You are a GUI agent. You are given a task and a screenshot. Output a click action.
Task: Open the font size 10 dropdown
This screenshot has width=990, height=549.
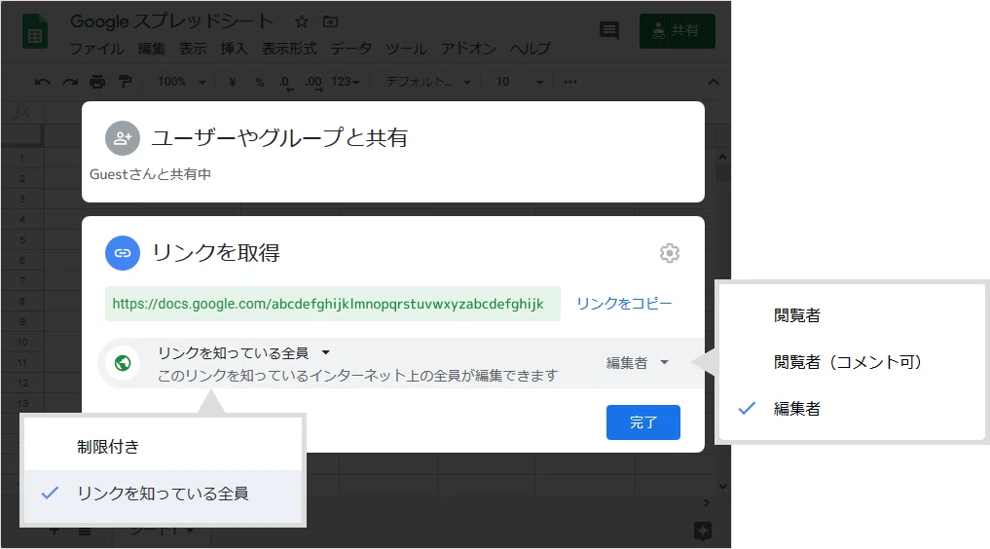520,82
